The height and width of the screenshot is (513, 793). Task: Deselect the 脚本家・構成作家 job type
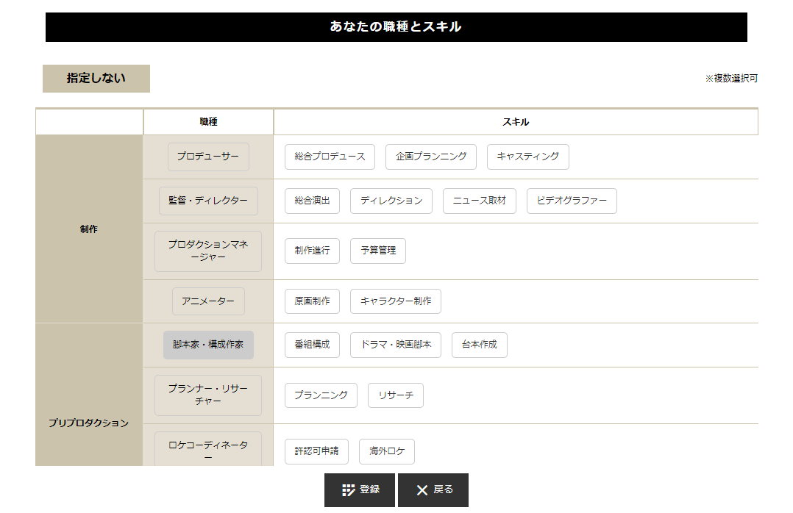(208, 345)
